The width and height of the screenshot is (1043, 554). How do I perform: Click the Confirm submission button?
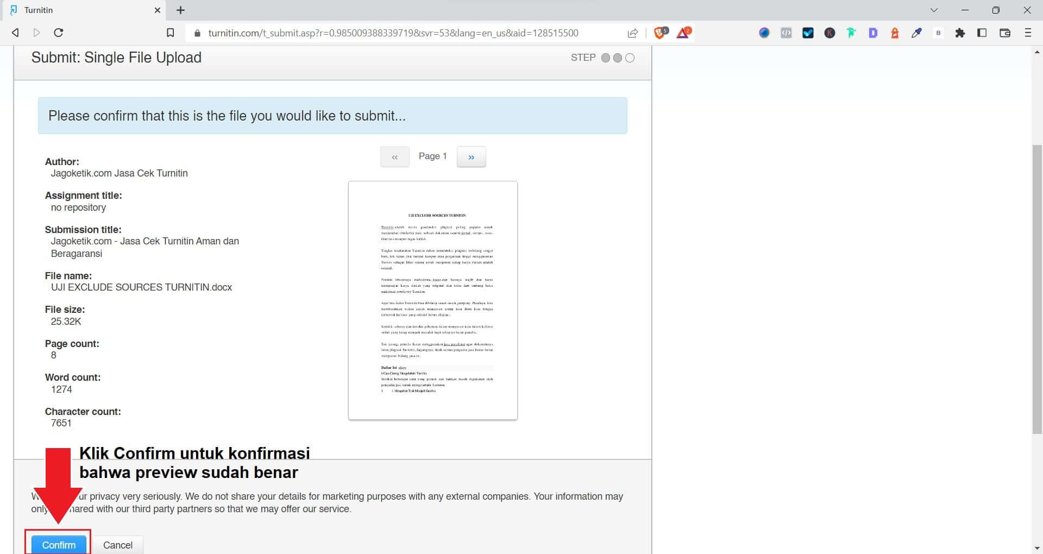58,545
